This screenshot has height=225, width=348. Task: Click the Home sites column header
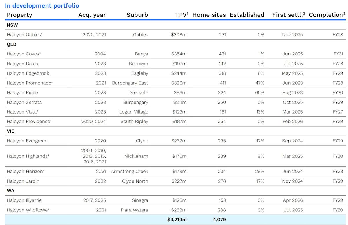click(209, 15)
